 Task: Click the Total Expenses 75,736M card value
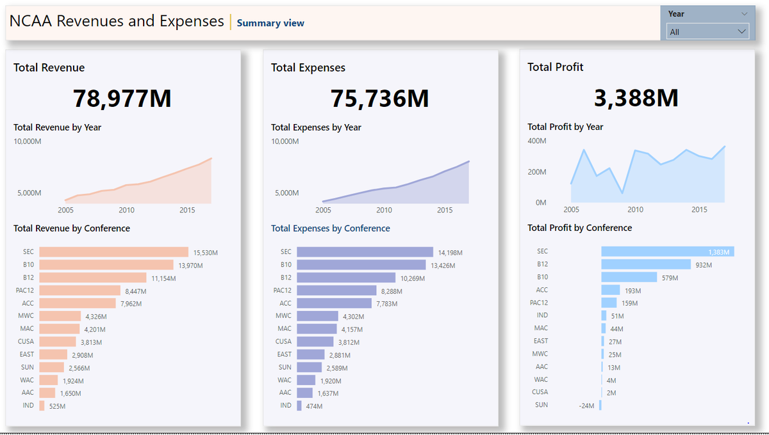pos(381,98)
